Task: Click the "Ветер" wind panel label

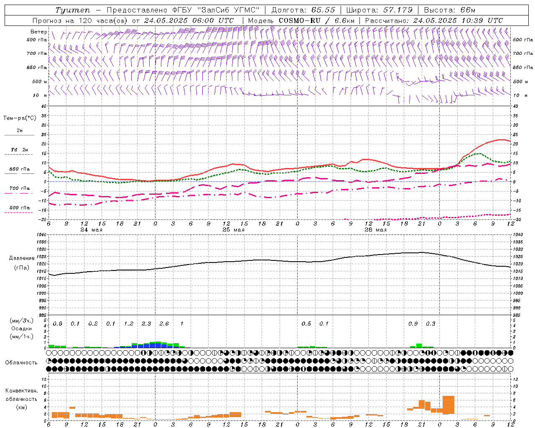Action: (39, 32)
